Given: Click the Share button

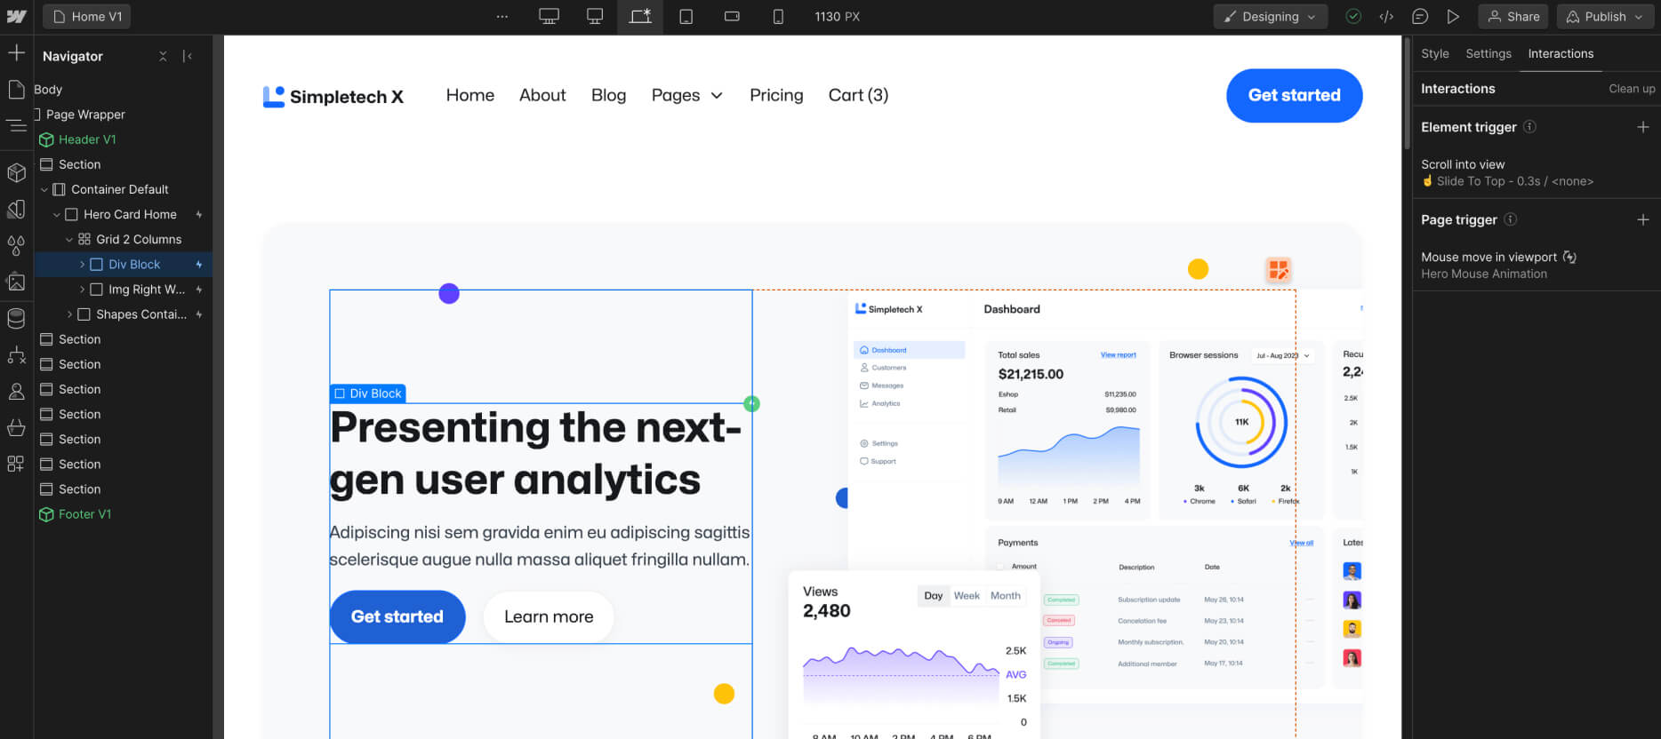Looking at the screenshot, I should (x=1513, y=17).
